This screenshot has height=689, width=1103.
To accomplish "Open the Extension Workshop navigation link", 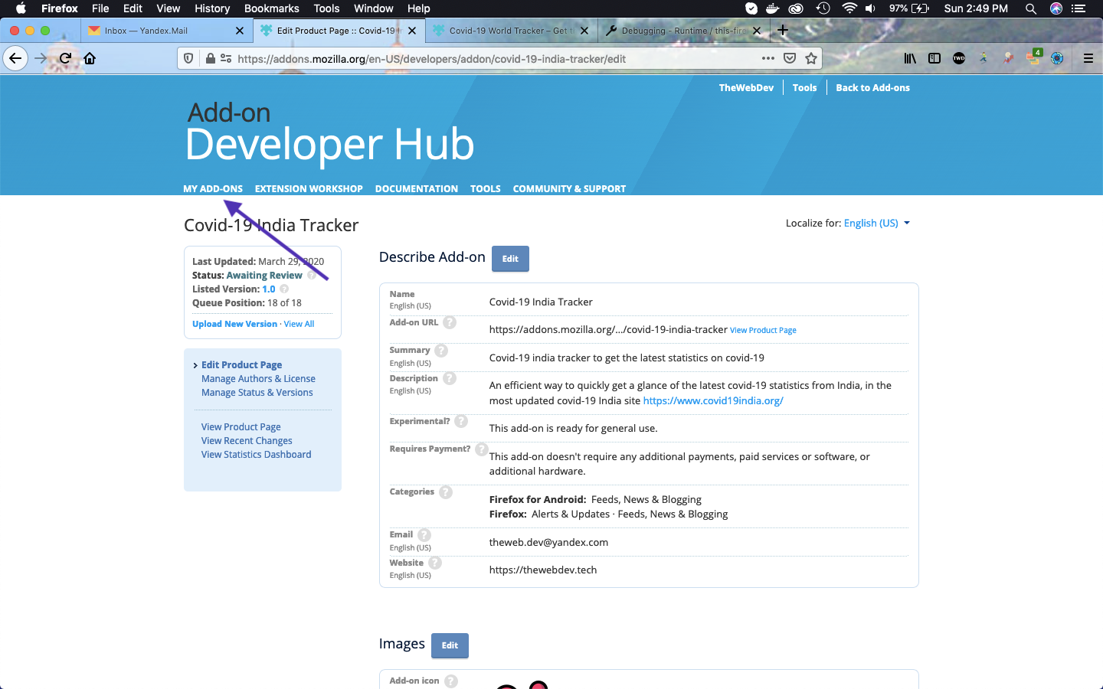I will [x=309, y=189].
